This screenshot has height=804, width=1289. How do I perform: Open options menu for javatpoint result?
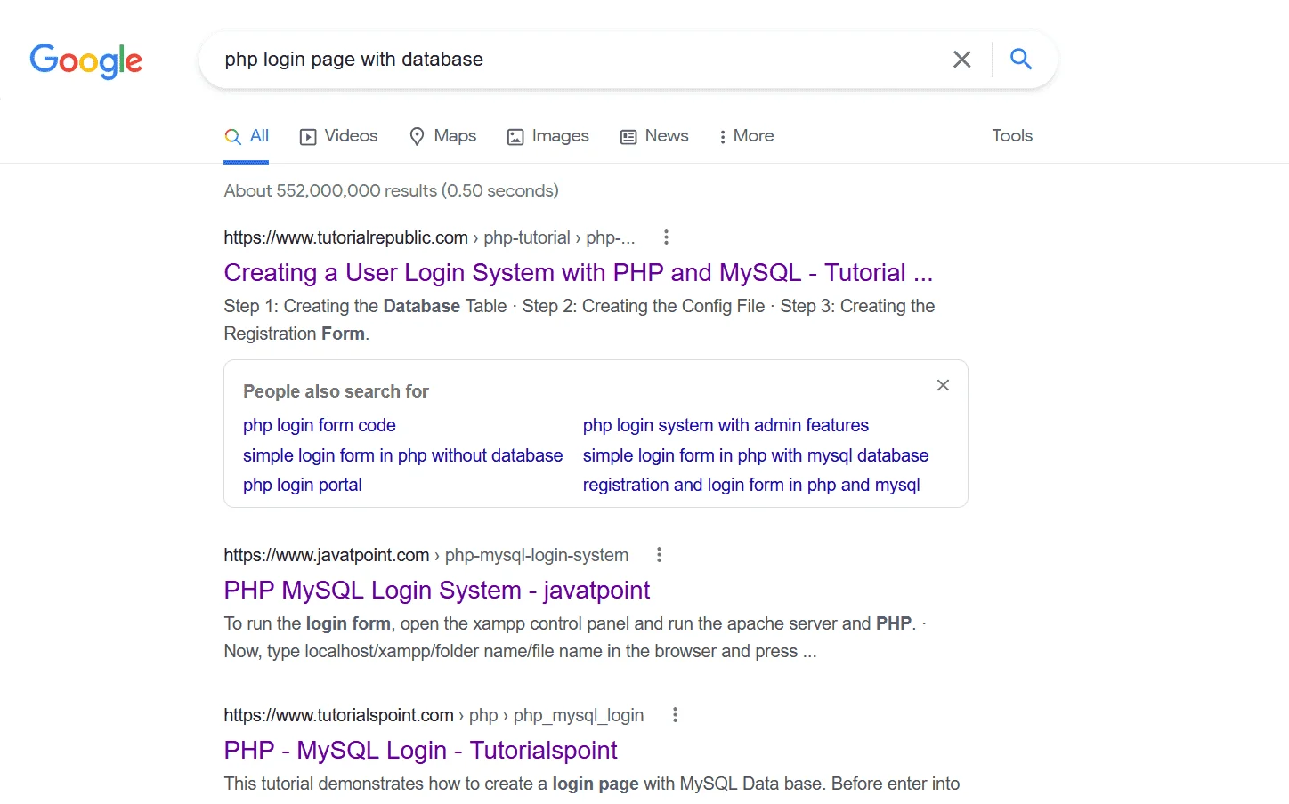[x=659, y=555]
